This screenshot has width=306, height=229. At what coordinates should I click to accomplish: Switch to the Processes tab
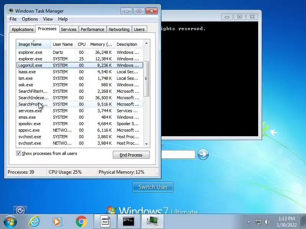tap(47, 29)
